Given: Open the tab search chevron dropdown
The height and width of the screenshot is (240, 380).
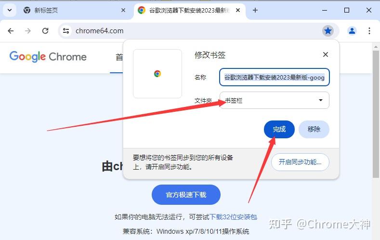Looking at the screenshot, I should (x=10, y=10).
